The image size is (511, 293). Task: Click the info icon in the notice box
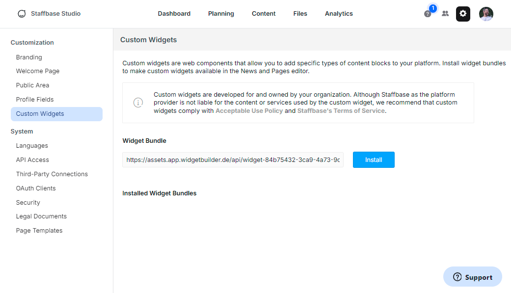pyautogui.click(x=138, y=103)
